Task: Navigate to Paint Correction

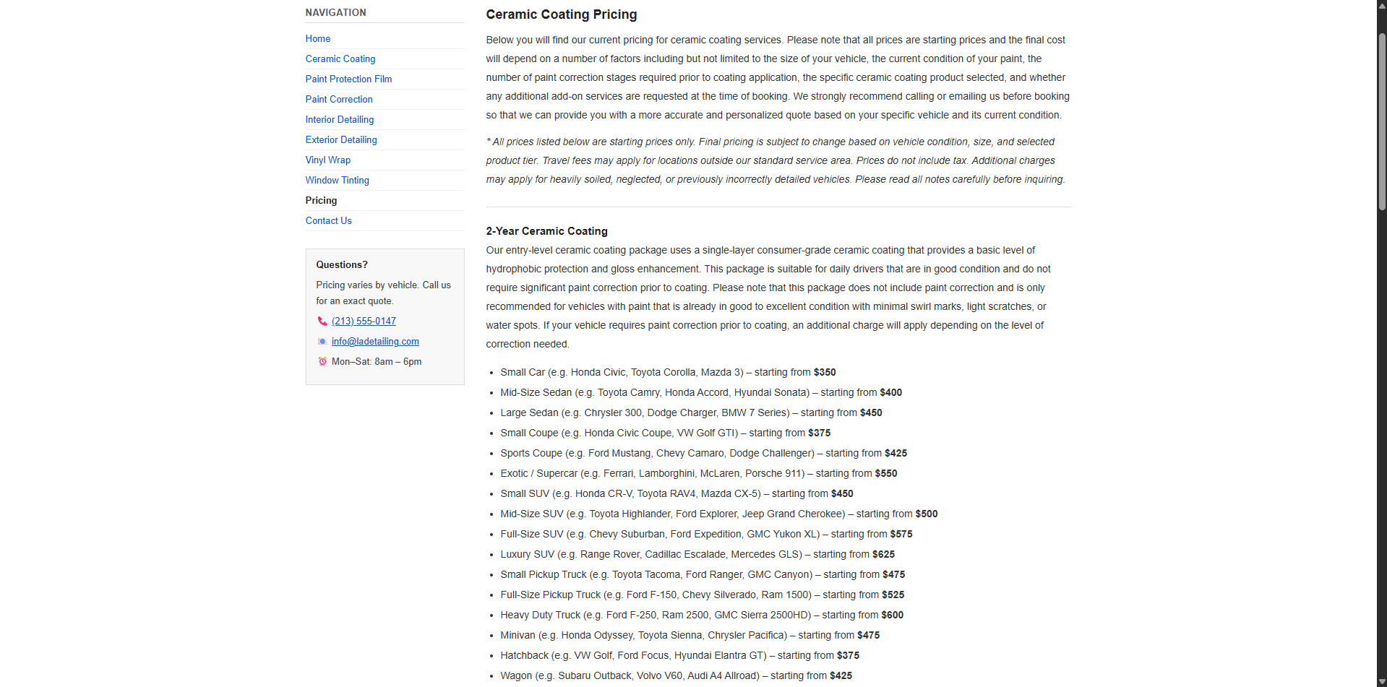Action: pyautogui.click(x=339, y=100)
